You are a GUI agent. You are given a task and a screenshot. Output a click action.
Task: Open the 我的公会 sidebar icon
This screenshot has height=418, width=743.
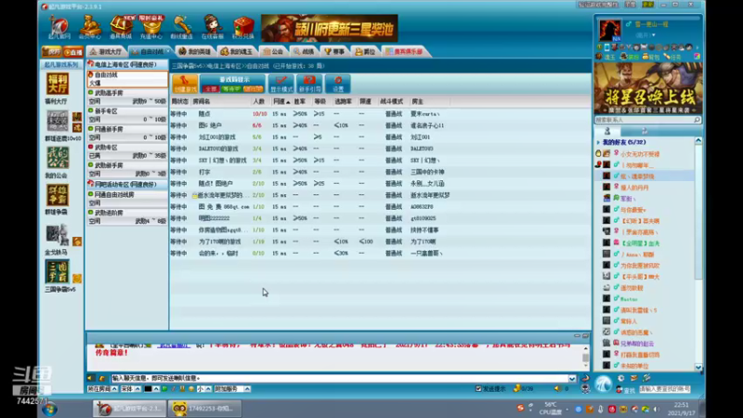pos(58,158)
